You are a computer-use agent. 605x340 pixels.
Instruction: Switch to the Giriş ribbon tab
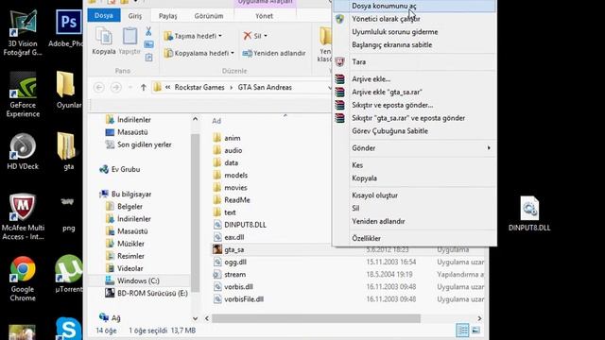tap(134, 16)
